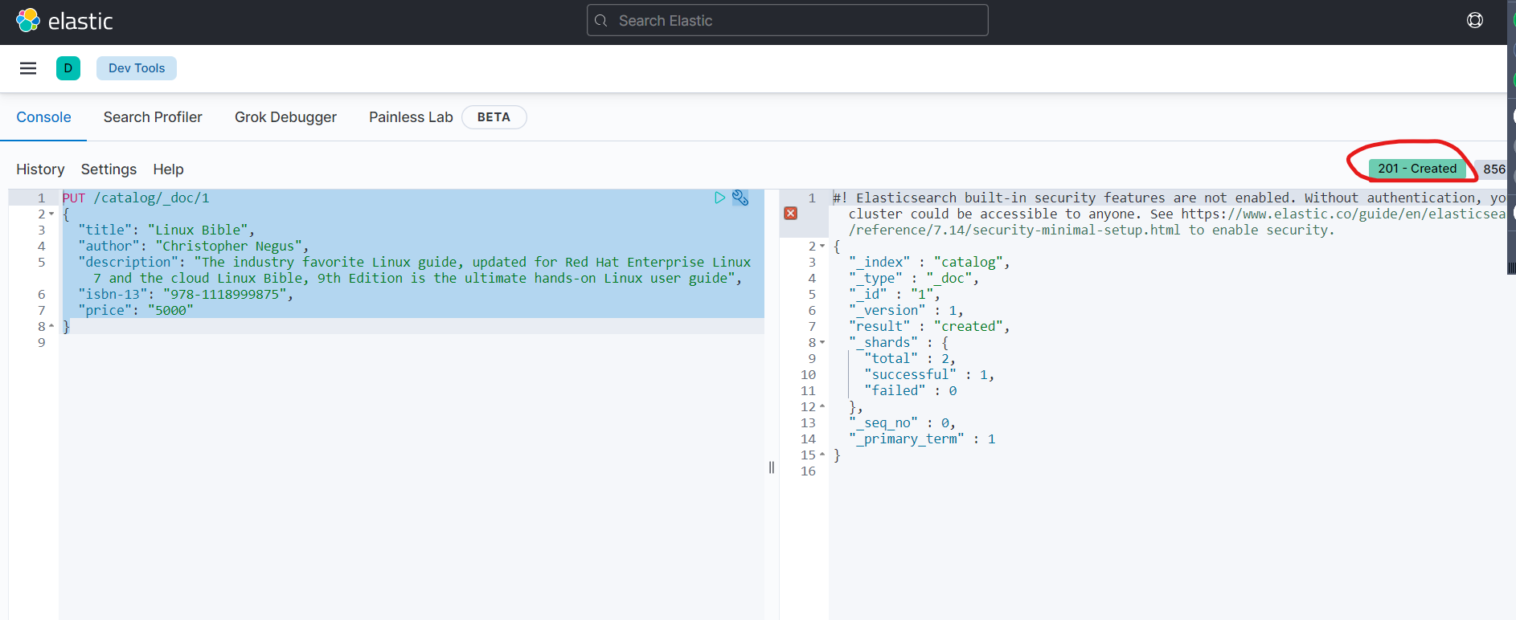Click the Elastic logo
This screenshot has width=1516, height=620.
tap(64, 21)
